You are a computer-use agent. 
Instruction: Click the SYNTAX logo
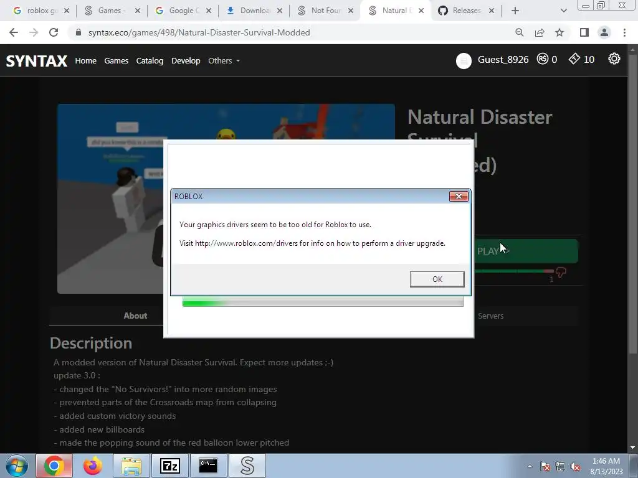pyautogui.click(x=37, y=61)
